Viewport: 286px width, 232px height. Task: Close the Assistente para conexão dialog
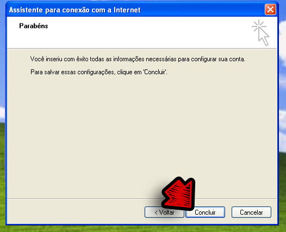click(270, 9)
